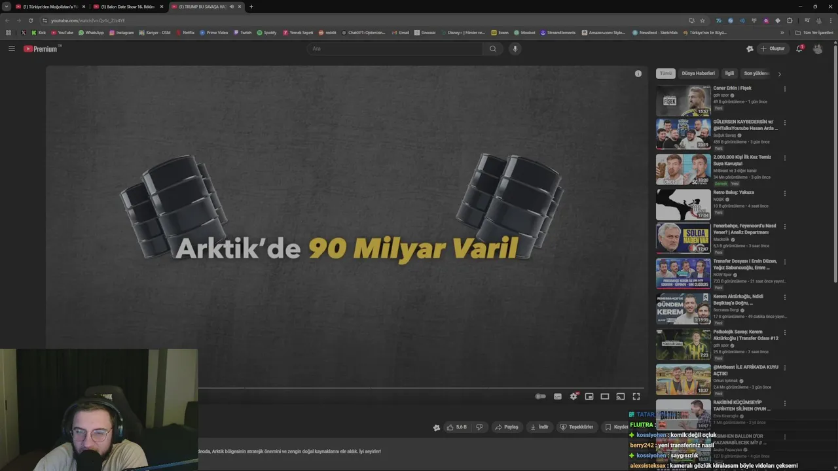Open the notifications bell
The height and width of the screenshot is (471, 838).
click(799, 48)
